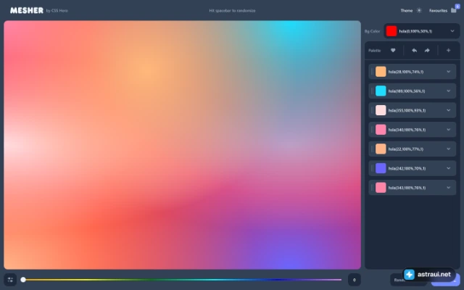
Task: Click the red Bg Color swatch
Action: [x=391, y=31]
